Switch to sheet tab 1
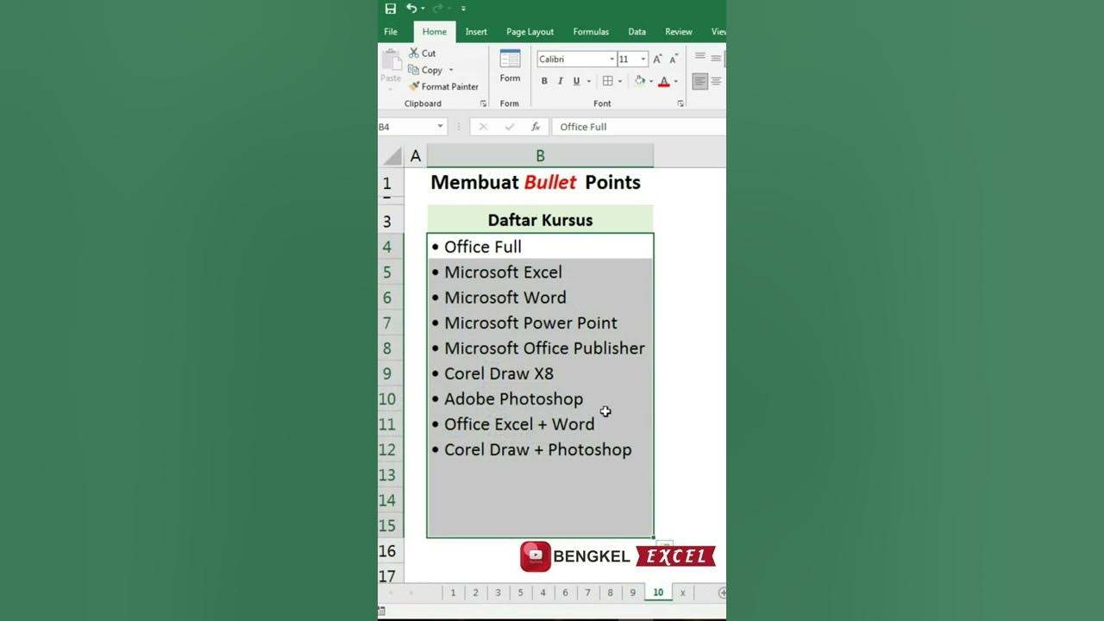The image size is (1104, 621). (x=453, y=593)
